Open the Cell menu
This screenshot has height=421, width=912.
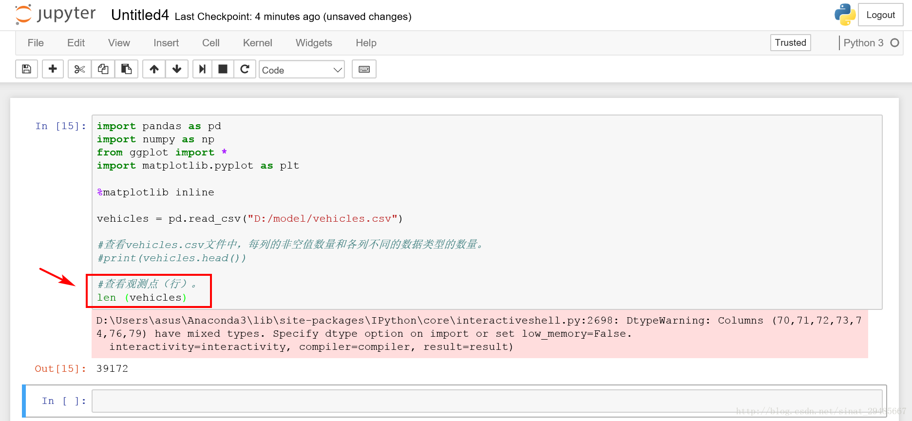211,43
